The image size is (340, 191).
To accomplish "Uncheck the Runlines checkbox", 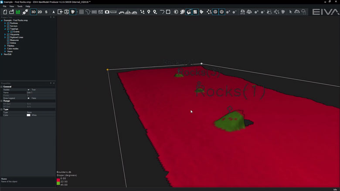I will (8, 23).
